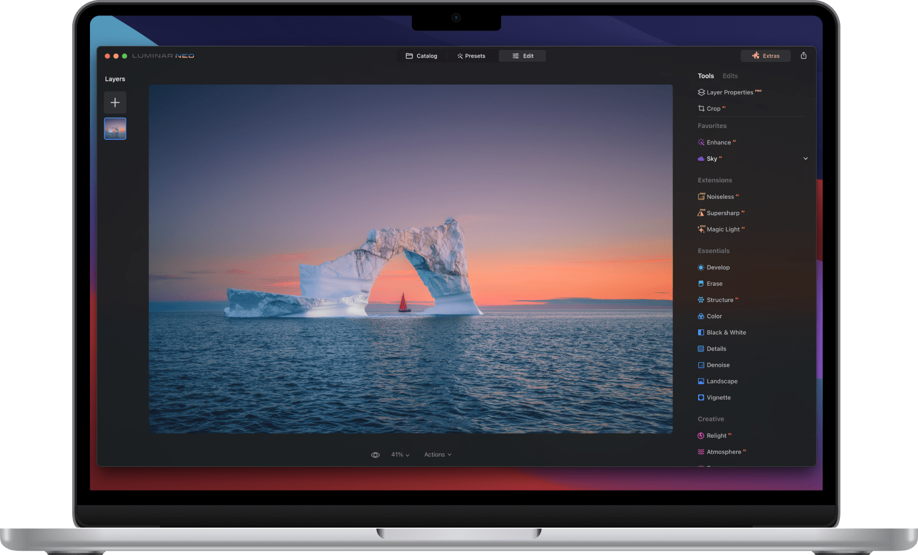Click the Landscape label text
The width and height of the screenshot is (918, 555).
[x=722, y=381]
